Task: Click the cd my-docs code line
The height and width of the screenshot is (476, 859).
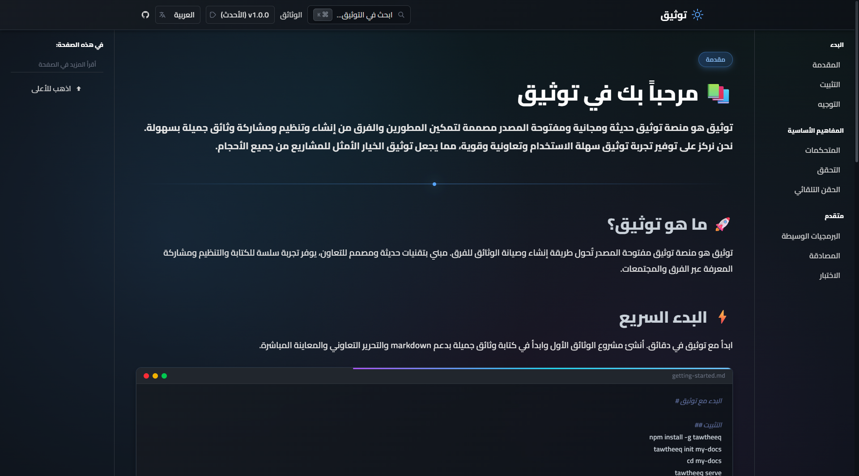Action: pyautogui.click(x=704, y=461)
